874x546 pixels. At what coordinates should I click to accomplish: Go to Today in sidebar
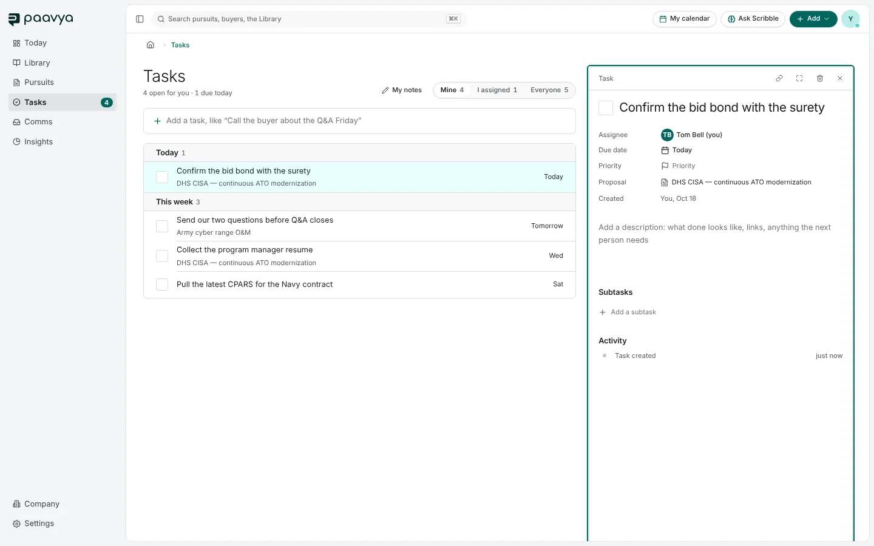[63, 43]
